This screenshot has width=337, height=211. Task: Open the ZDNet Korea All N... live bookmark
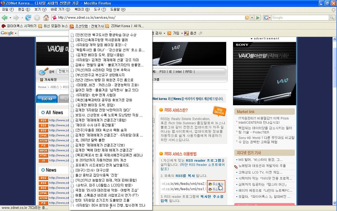[125, 26]
